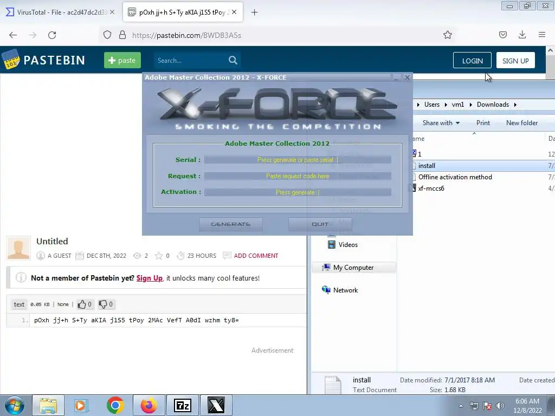Click the paste content line pOxh jj+h
Screen dimensions: 555x416
coord(136,320)
